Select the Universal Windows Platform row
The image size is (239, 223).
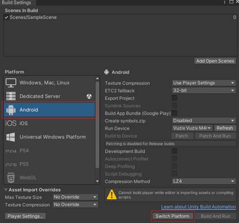tap(50, 137)
